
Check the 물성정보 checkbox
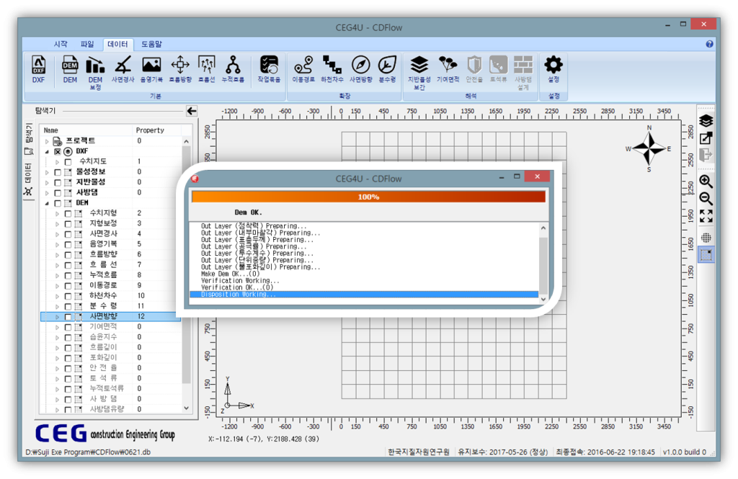(58, 172)
